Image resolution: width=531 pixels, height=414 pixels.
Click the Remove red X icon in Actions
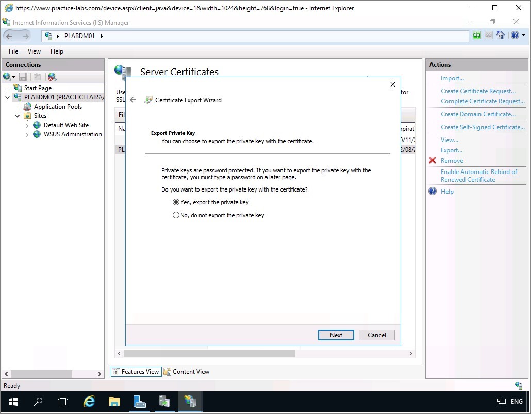(433, 161)
